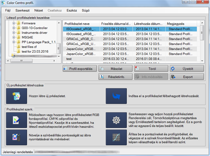Click the Profil exportálás button
Screen dimensions: 210x156
[x=80, y=68]
